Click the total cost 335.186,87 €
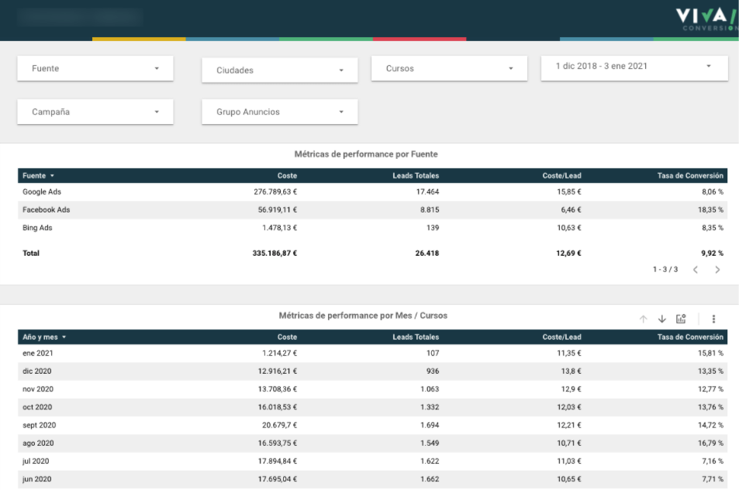739x490 pixels. 275,253
